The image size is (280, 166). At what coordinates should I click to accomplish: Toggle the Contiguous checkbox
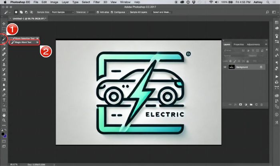[x=112, y=12]
